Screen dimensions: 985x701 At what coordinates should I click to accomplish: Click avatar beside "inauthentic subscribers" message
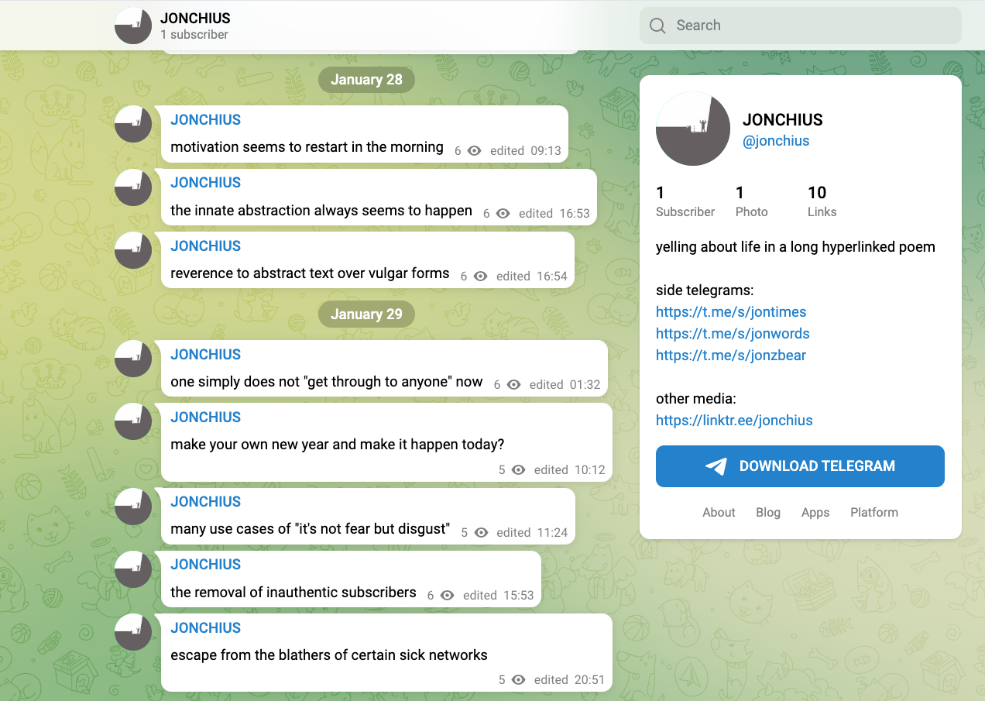[x=133, y=569]
